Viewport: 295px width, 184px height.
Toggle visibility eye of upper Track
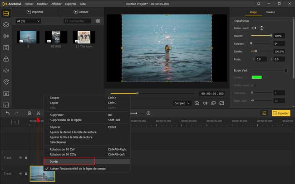coord(20,158)
